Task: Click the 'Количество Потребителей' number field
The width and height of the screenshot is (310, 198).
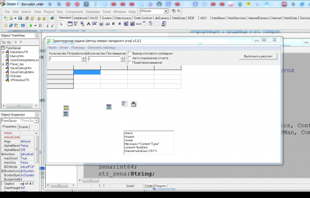Action: [x=65, y=59]
